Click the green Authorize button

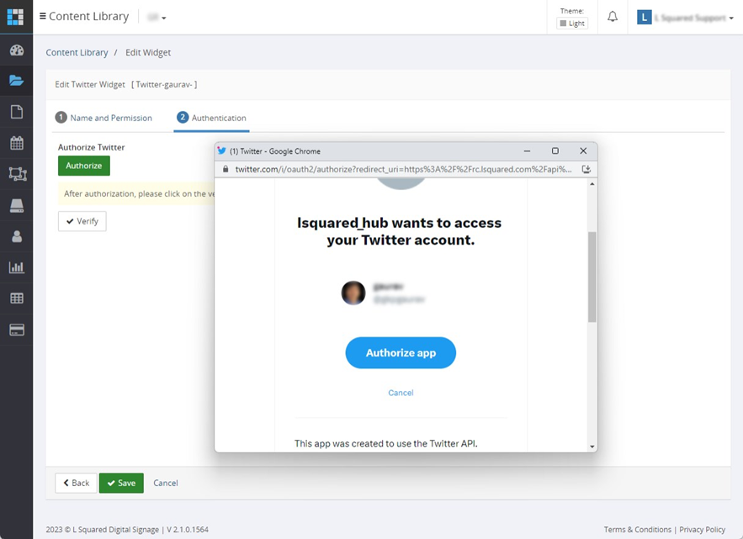[x=84, y=166]
